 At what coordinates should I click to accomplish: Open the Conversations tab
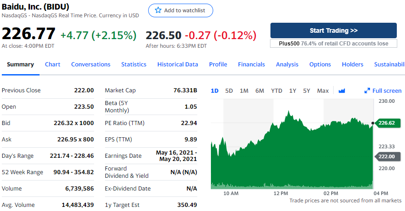point(91,65)
